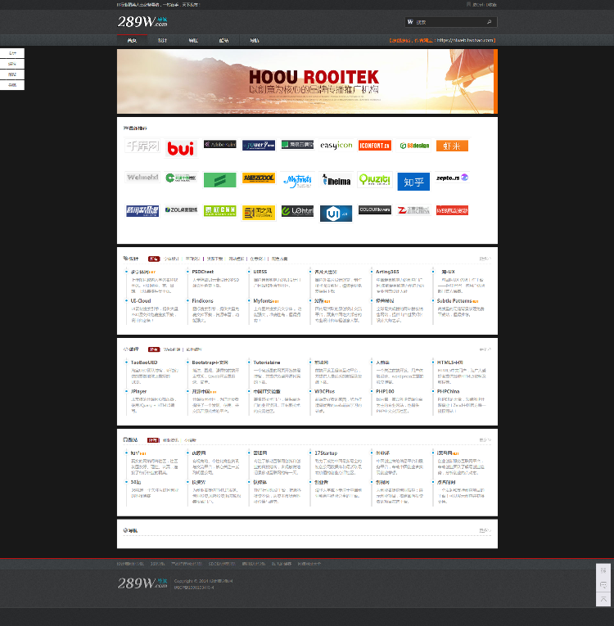Image resolution: width=614 pixels, height=626 pixels.
Task: Click search magnifier icon in header
Action: [x=490, y=22]
